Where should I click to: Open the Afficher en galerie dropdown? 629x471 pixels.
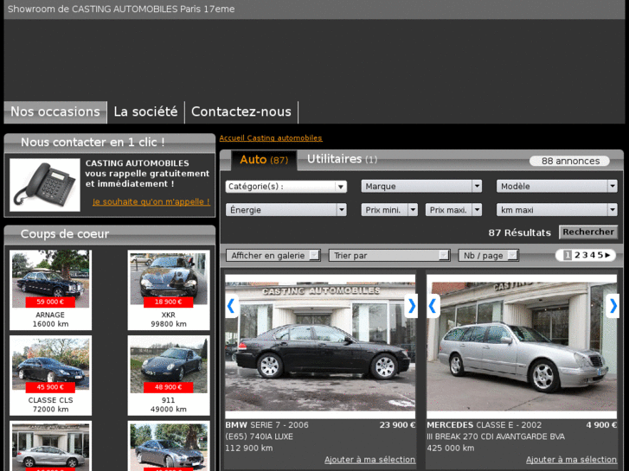273,255
